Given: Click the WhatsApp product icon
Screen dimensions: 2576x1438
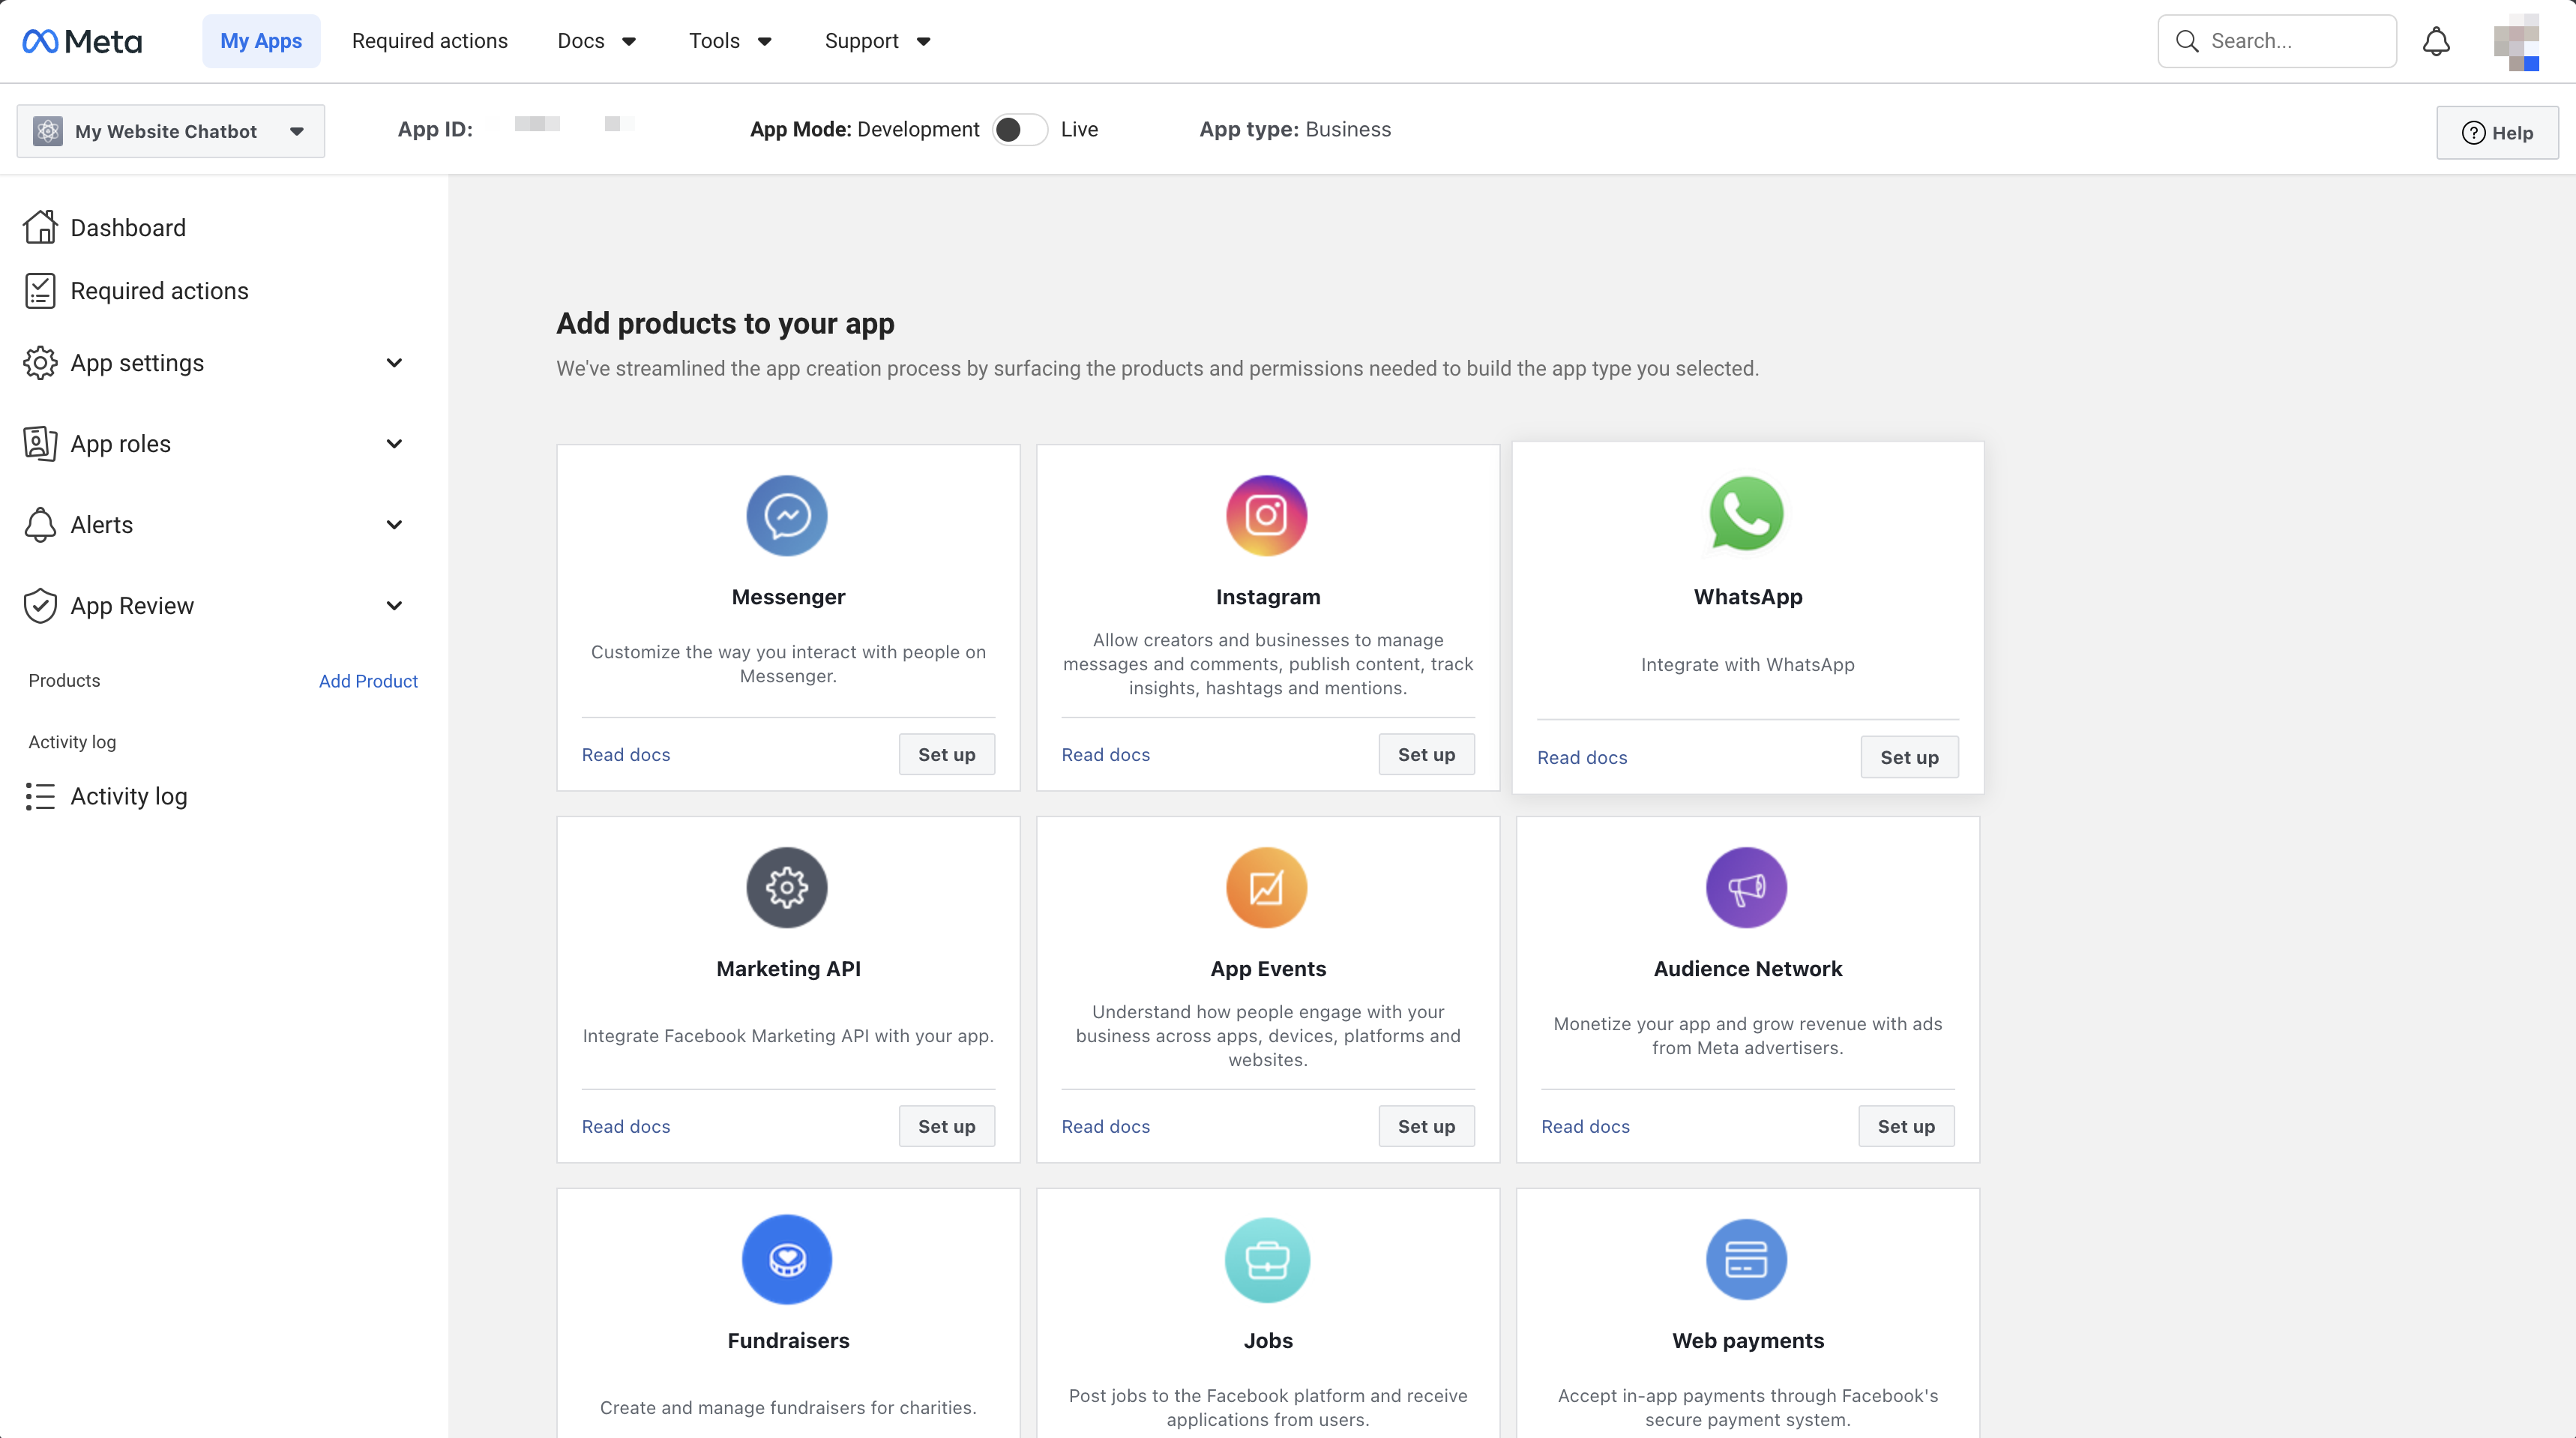Looking at the screenshot, I should click(x=1746, y=514).
